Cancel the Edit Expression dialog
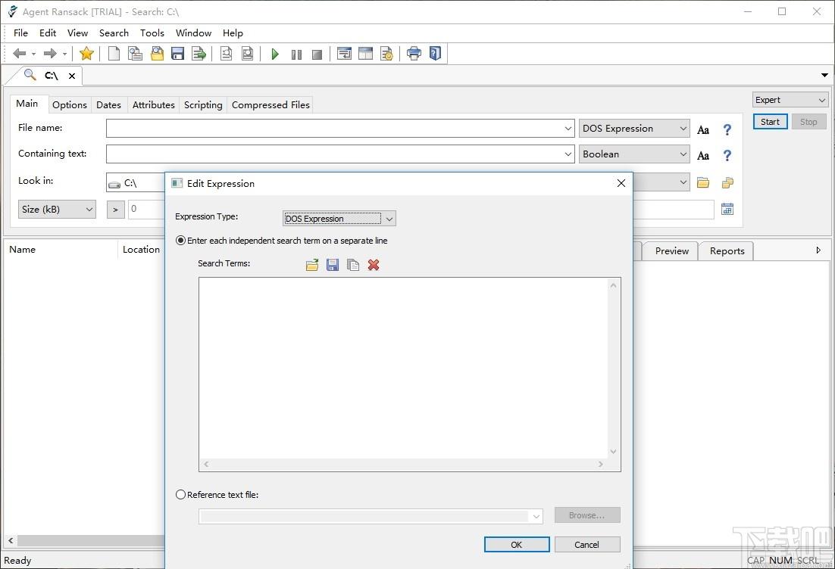835x569 pixels. [x=586, y=545]
